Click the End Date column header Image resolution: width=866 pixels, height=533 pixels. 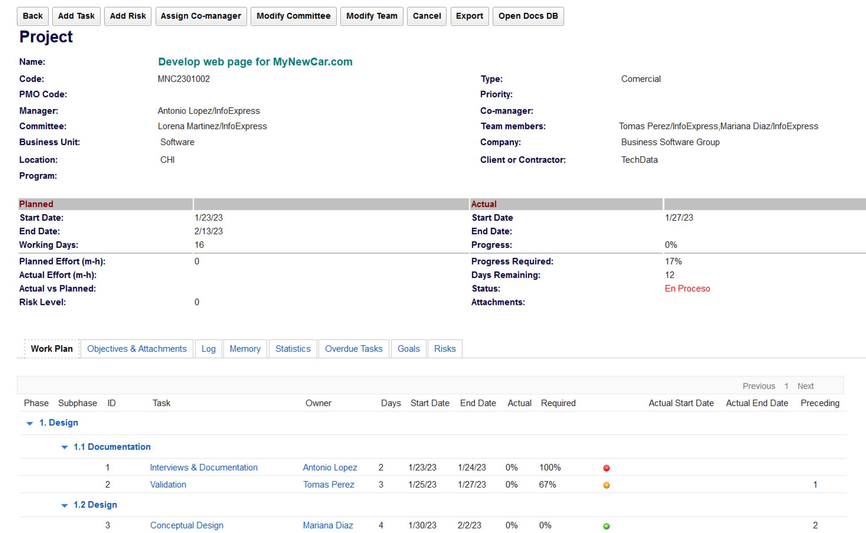click(478, 403)
